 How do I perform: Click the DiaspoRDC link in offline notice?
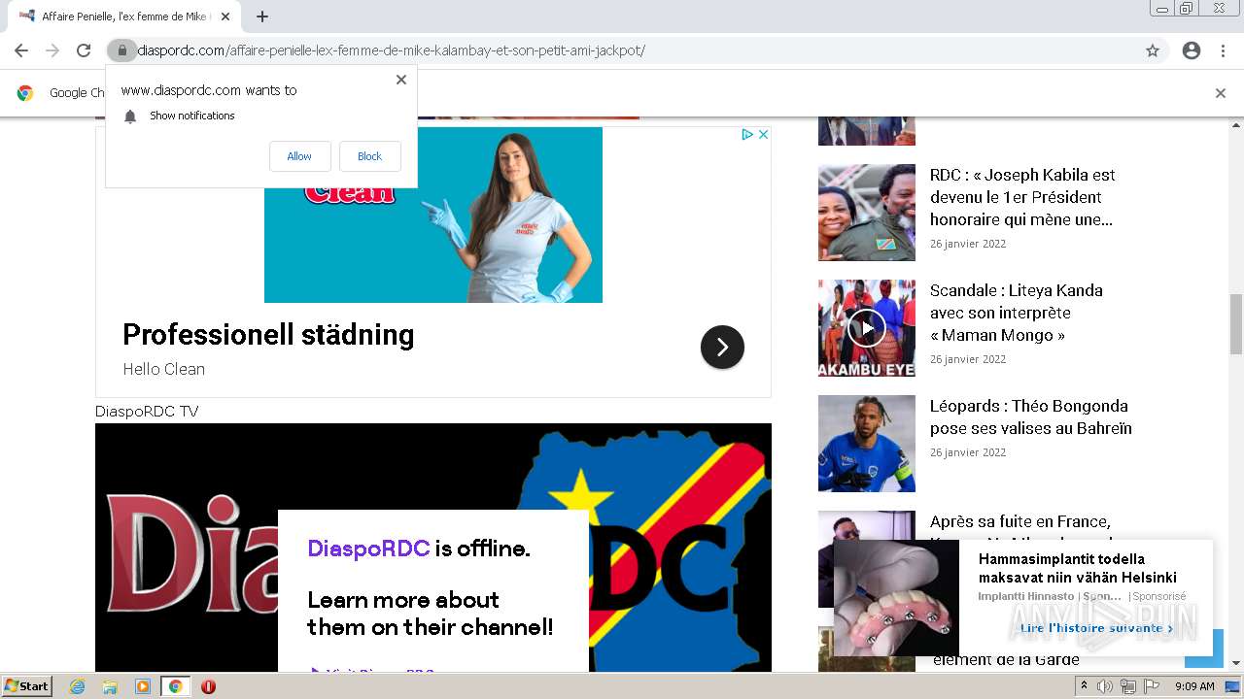tap(368, 549)
